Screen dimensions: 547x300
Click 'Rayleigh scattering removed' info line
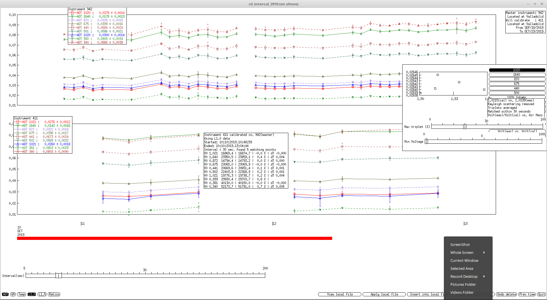(x=511, y=104)
